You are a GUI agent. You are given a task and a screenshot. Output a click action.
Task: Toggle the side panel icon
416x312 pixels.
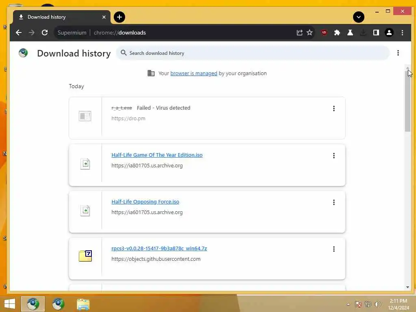[376, 32]
